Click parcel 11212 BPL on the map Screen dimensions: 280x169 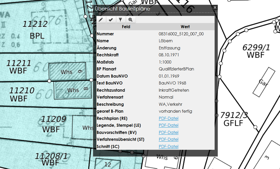(36, 30)
